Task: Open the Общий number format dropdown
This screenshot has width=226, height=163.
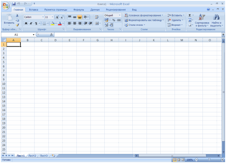Action: click(x=119, y=15)
